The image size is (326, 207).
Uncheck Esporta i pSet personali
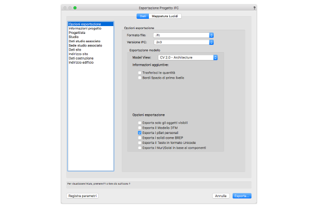[x=139, y=133]
